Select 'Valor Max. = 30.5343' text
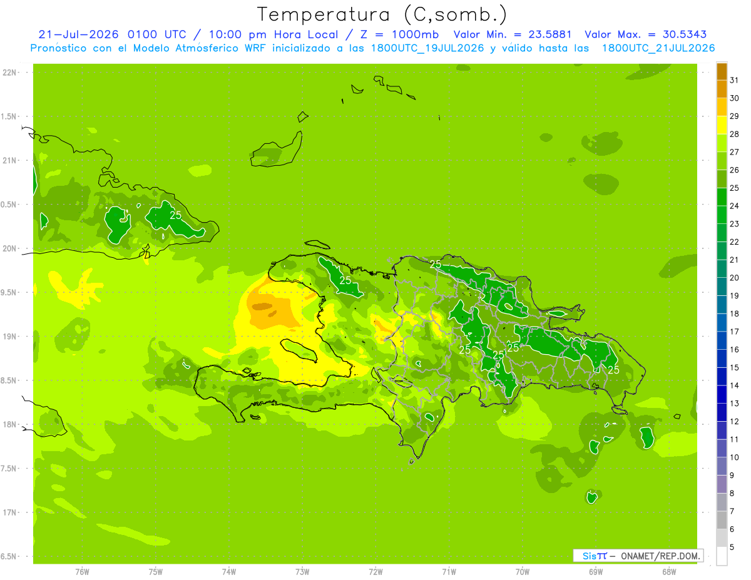The height and width of the screenshot is (580, 751). (x=646, y=34)
